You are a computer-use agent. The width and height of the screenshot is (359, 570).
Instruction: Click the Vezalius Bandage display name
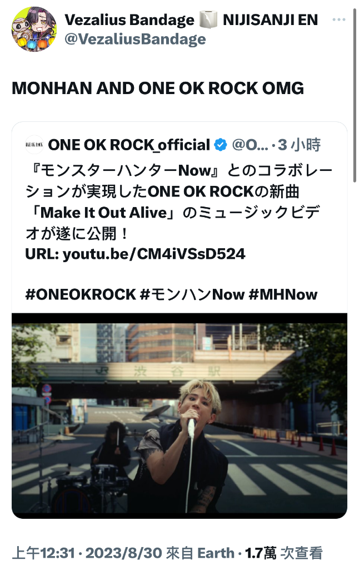point(129,19)
